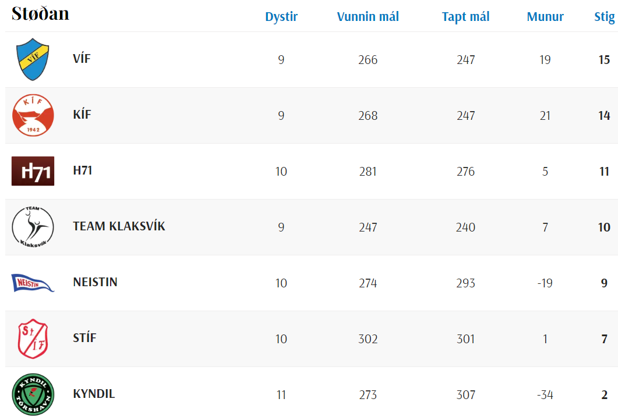This screenshot has width=618, height=420.
Task: Sort by the Dystir column header
Action: coord(281,17)
